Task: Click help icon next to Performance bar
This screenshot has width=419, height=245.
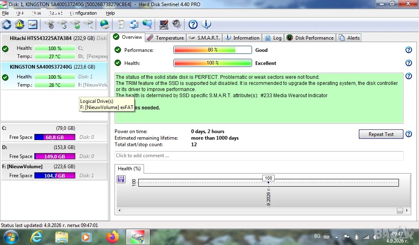Action: click(x=409, y=50)
